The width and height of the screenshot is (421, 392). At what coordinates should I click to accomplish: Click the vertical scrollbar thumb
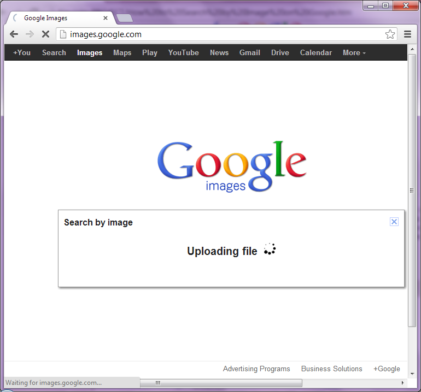[x=412, y=191]
